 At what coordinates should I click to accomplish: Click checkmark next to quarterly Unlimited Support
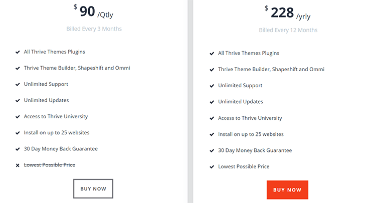pyautogui.click(x=18, y=85)
